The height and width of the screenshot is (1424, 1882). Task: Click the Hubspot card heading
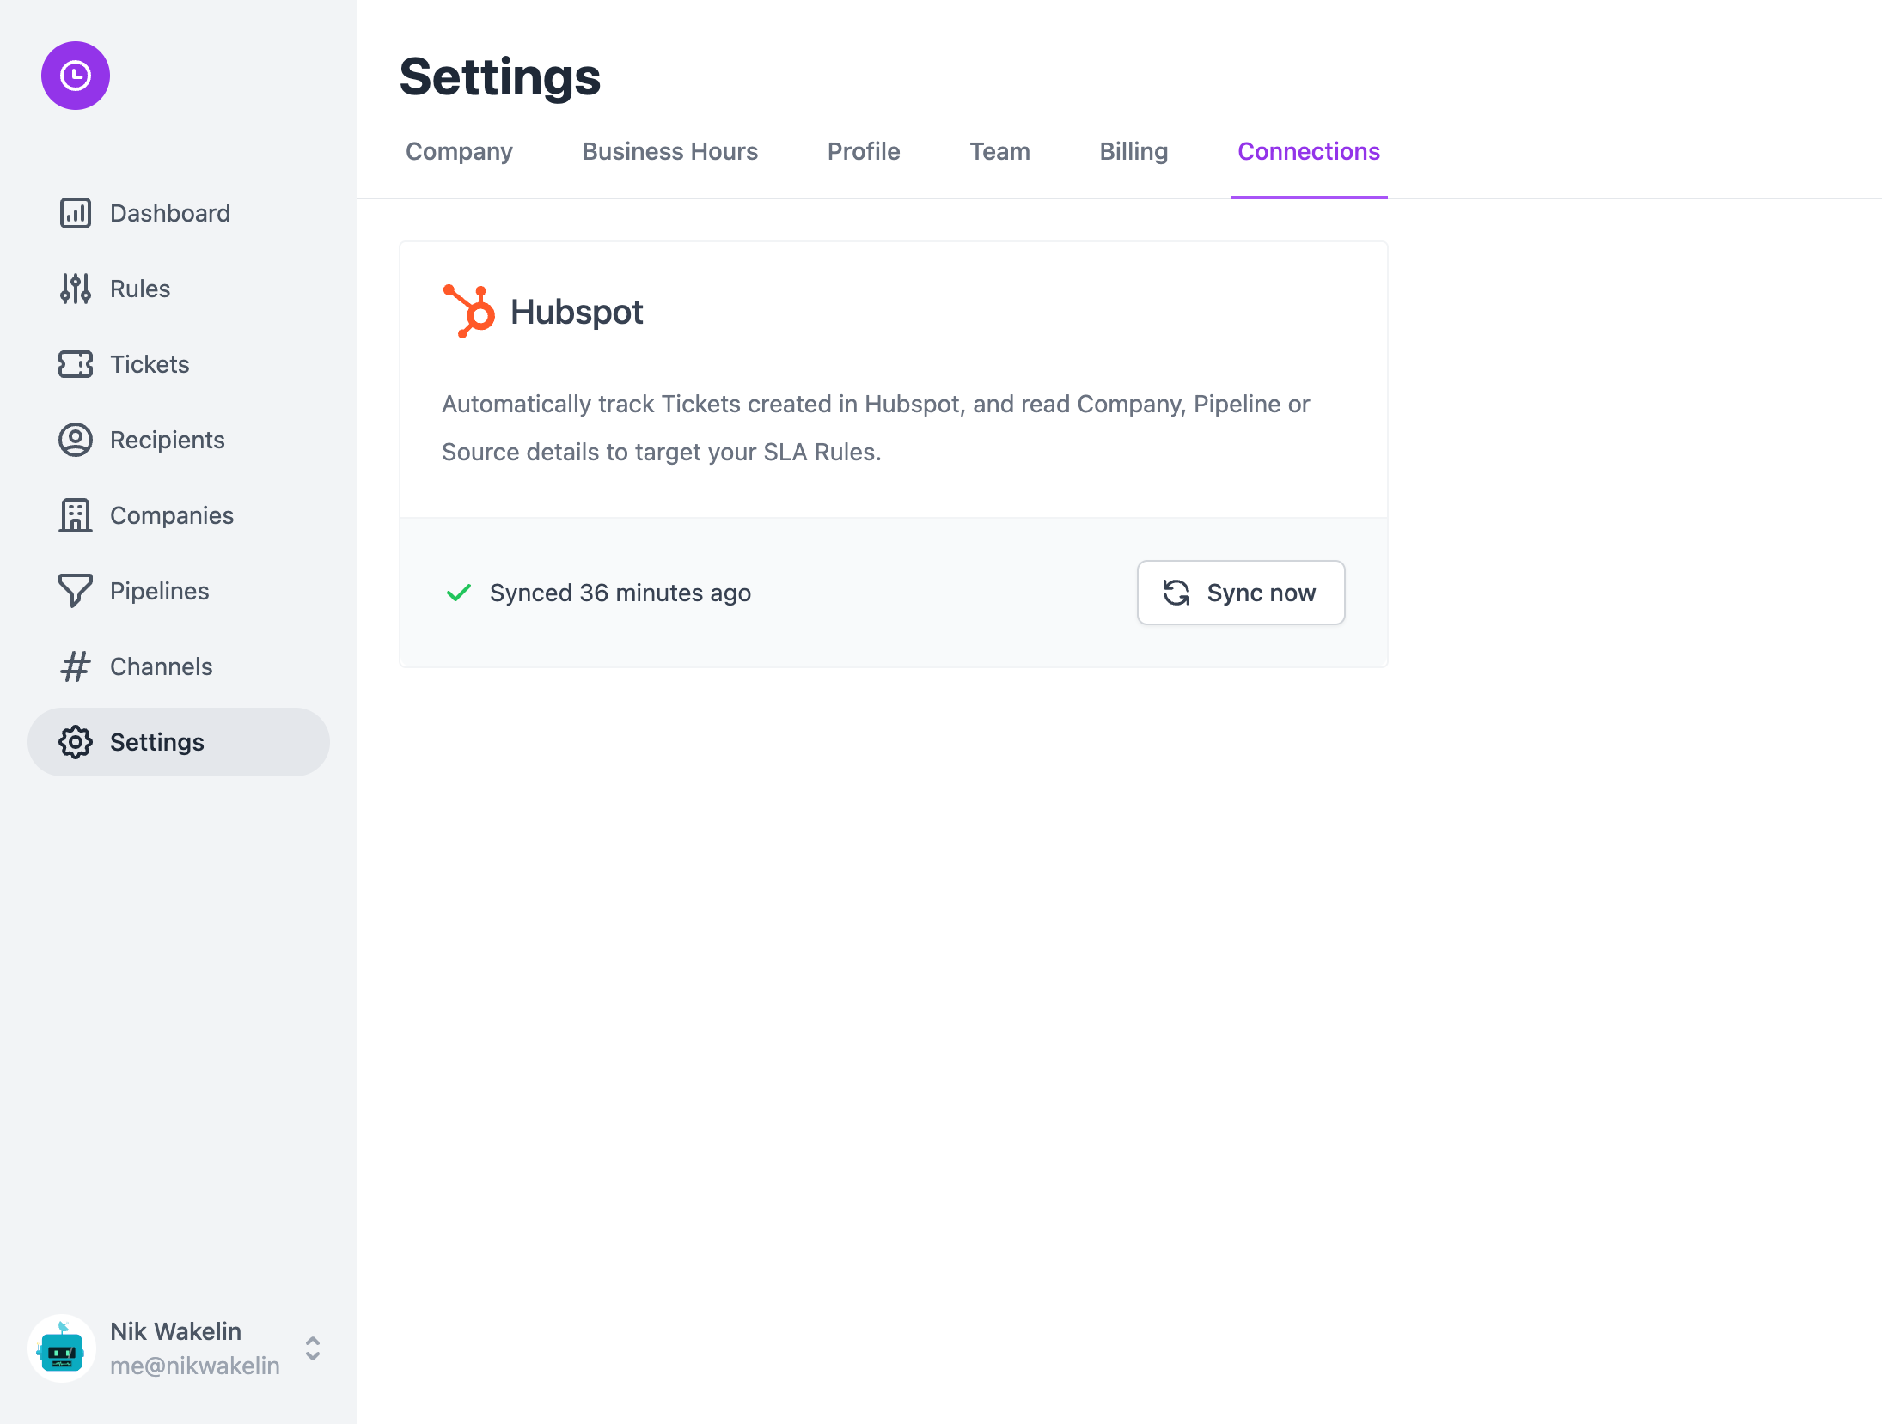point(577,313)
